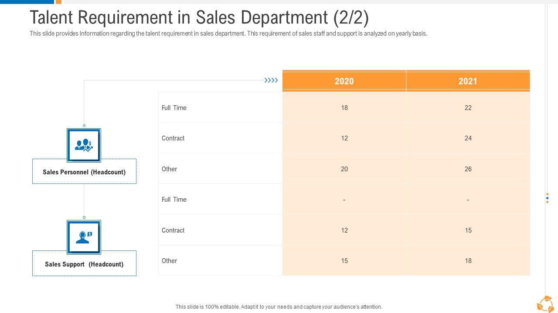Select the 2021 column header
The width and height of the screenshot is (558, 313).
point(468,81)
